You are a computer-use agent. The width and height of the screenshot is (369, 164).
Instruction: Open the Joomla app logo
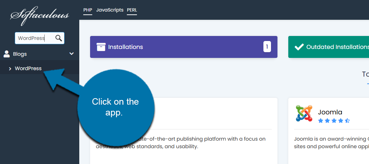tap(304, 113)
